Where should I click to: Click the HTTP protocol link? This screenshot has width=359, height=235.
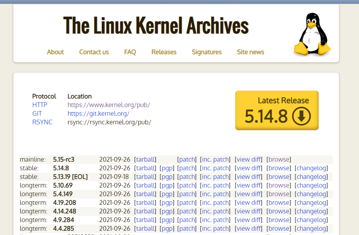40,105
